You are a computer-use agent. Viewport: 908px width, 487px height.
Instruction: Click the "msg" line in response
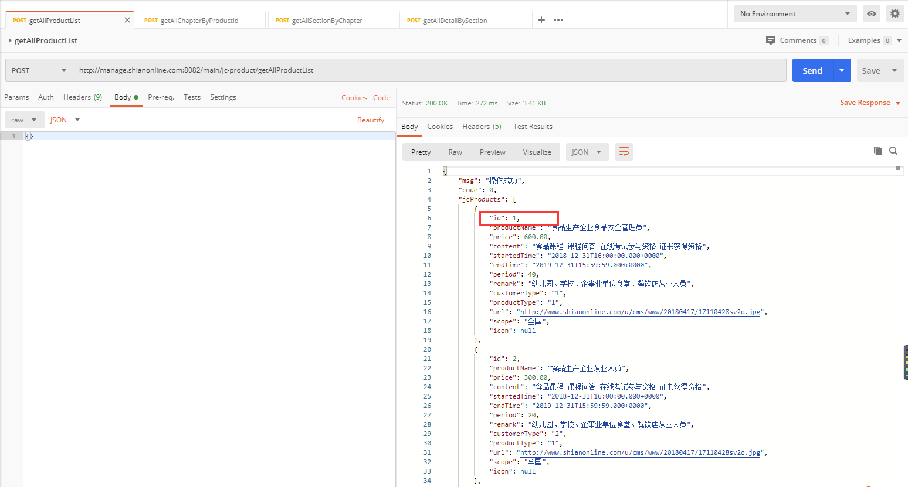492,181
